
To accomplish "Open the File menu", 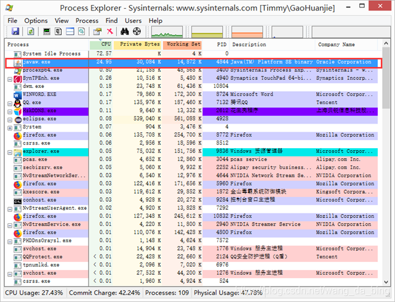I will 12,21.
